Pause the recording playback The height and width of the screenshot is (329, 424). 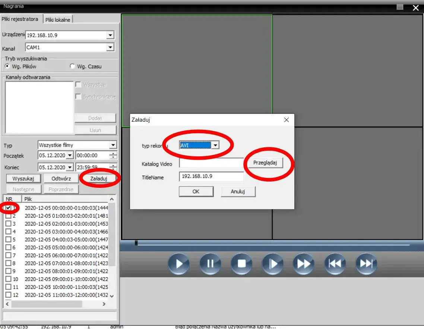click(x=210, y=263)
